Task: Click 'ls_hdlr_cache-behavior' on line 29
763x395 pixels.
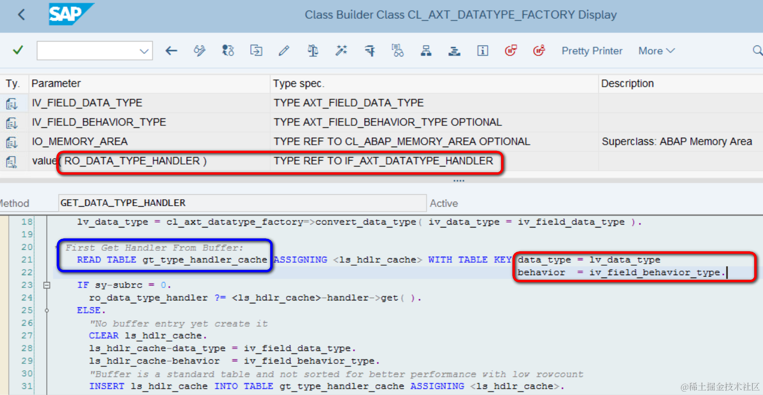Action: point(154,361)
